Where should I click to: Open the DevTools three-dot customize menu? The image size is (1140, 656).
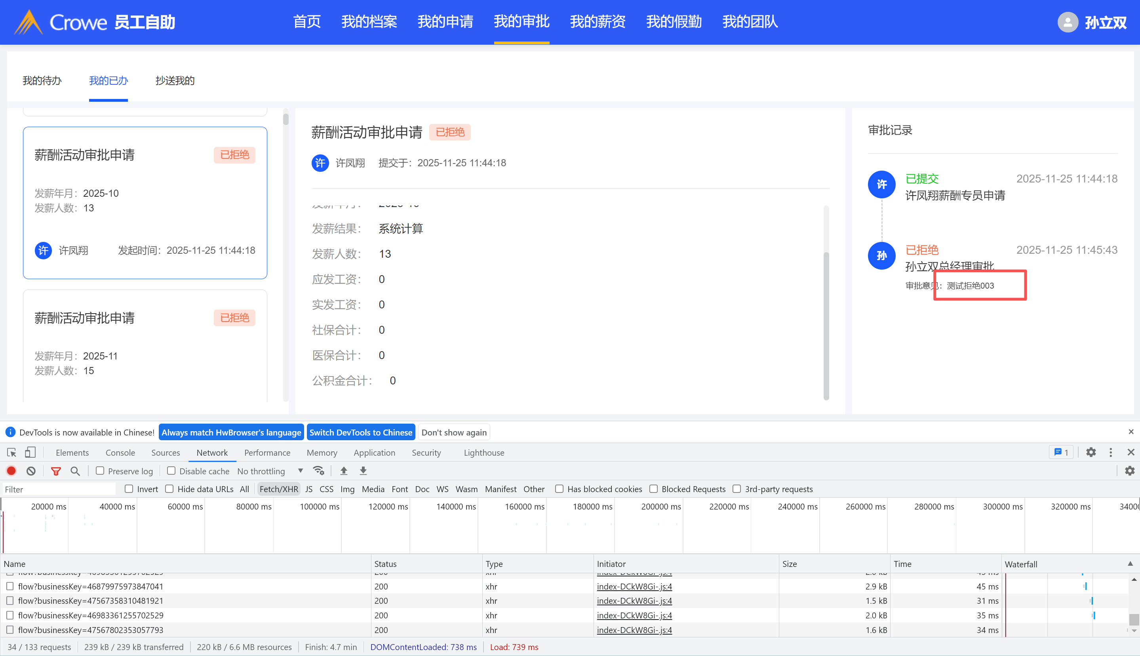point(1111,453)
